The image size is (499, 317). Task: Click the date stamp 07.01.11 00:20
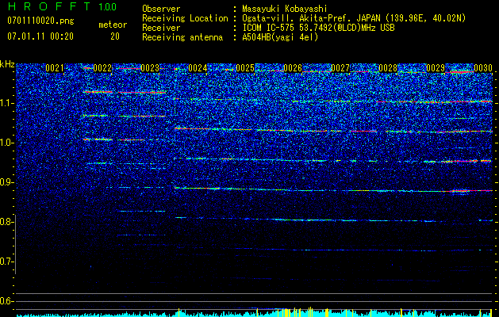(40, 36)
